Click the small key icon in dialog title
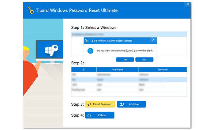Viewport: 214px width, 130px height. 87,41
